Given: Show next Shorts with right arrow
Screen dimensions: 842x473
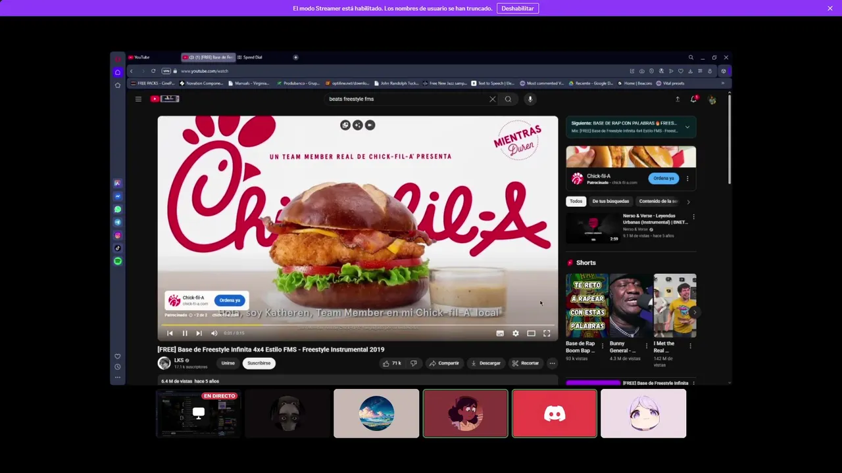Looking at the screenshot, I should point(695,311).
